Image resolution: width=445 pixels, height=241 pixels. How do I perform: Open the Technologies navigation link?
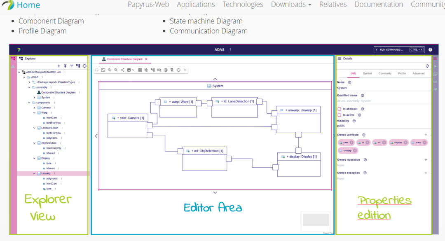tap(243, 5)
